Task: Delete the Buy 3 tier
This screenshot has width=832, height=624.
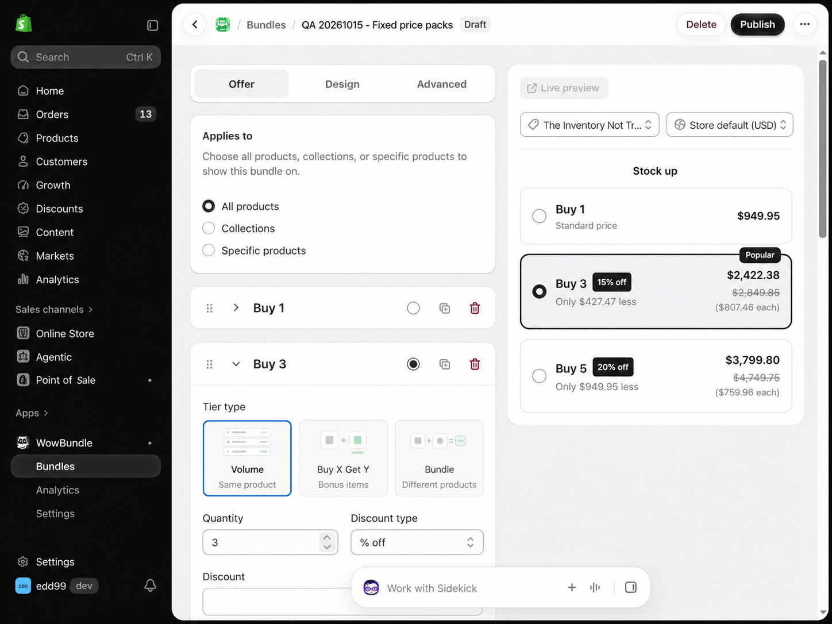Action: coord(475,364)
